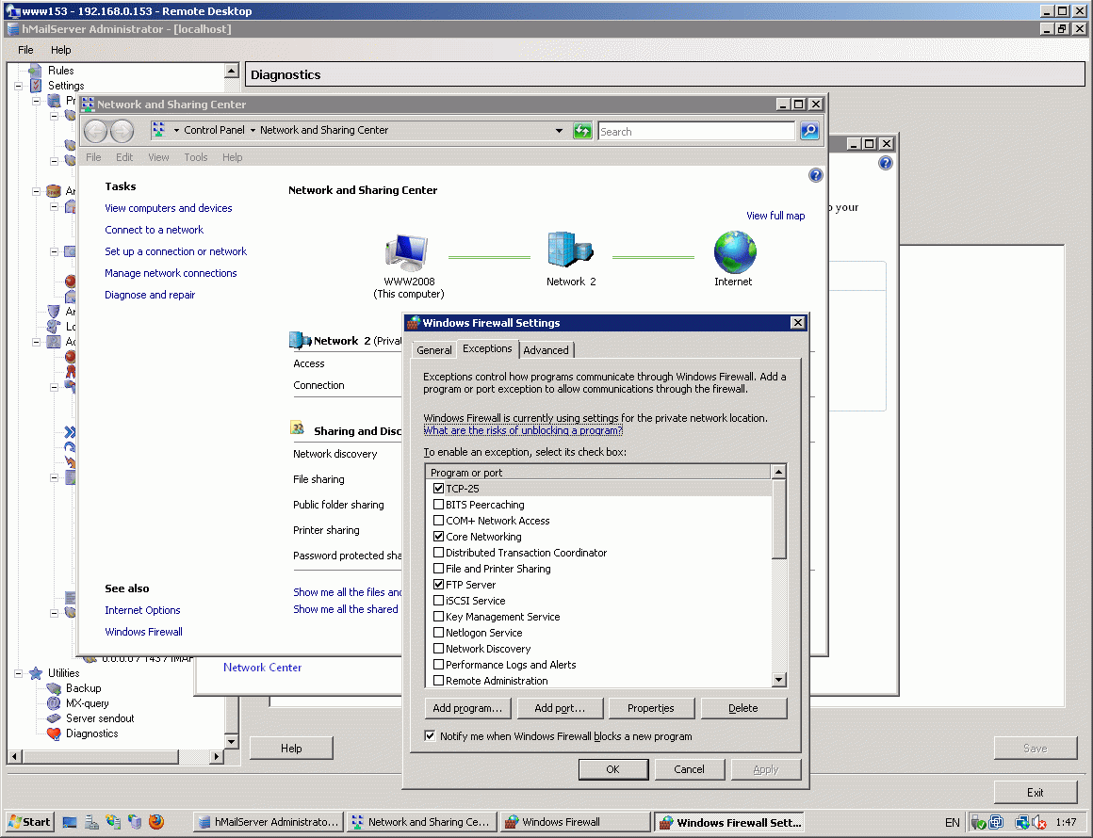
Task: Click the Settings icon in hMailServer tree
Action: [x=36, y=86]
